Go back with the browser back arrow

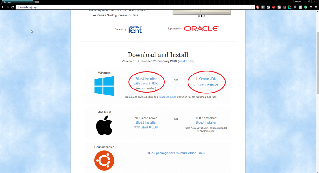[x=3, y=7]
